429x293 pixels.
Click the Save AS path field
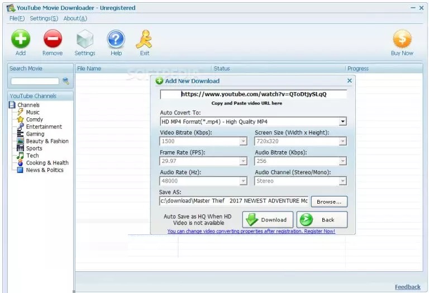[x=234, y=201]
